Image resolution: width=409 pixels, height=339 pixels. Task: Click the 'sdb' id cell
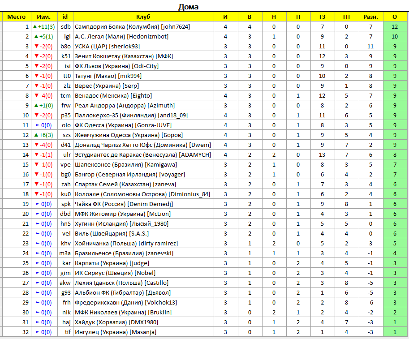point(65,26)
